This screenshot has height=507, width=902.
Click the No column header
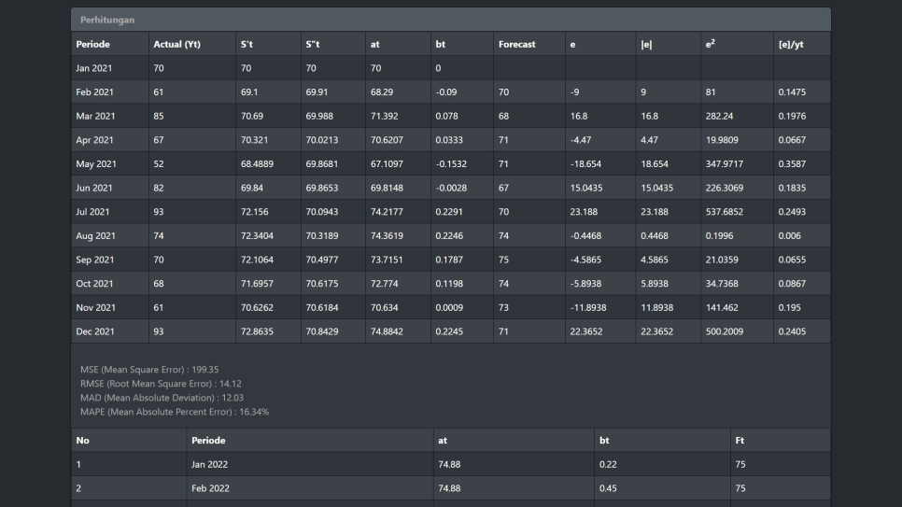tap(83, 440)
